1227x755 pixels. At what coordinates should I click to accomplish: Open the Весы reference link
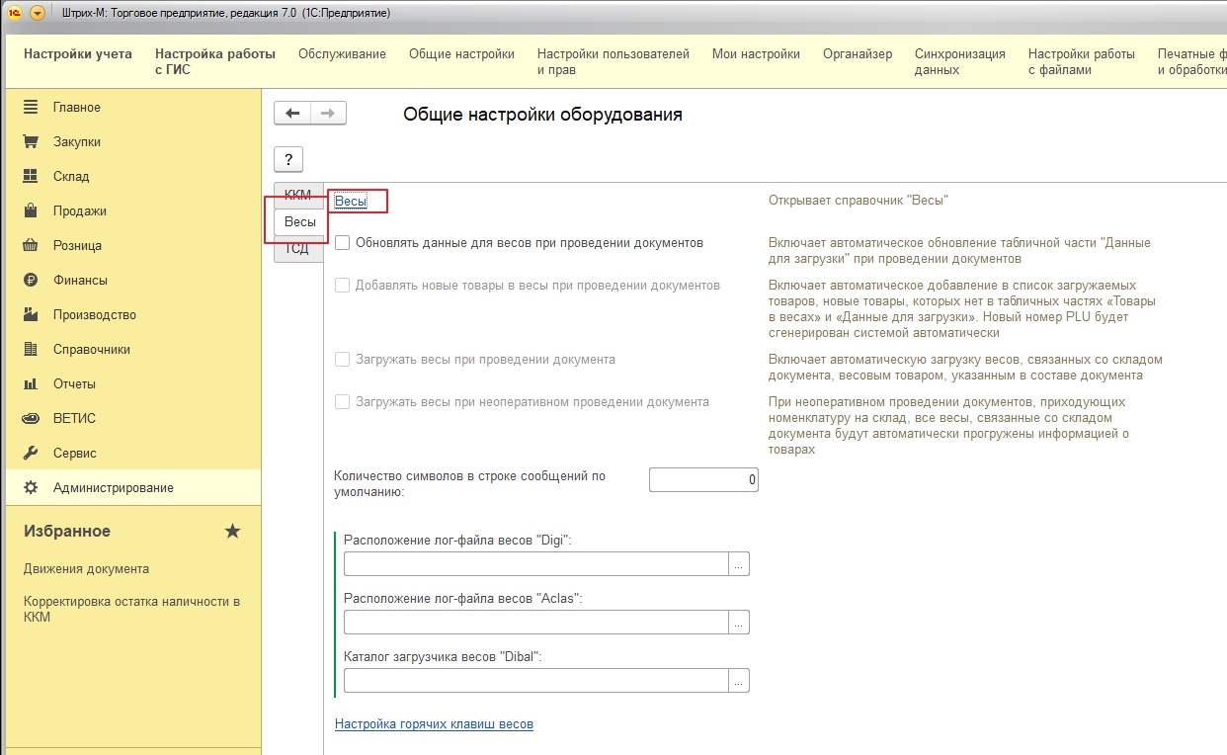[x=351, y=201]
